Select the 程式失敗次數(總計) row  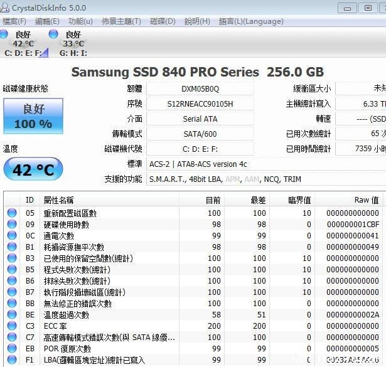(x=193, y=269)
